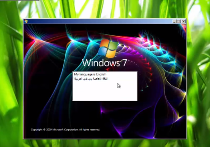Click the Windows flag icon in title bar
Viewport: 210px width, 147px height.
click(x=26, y=21)
